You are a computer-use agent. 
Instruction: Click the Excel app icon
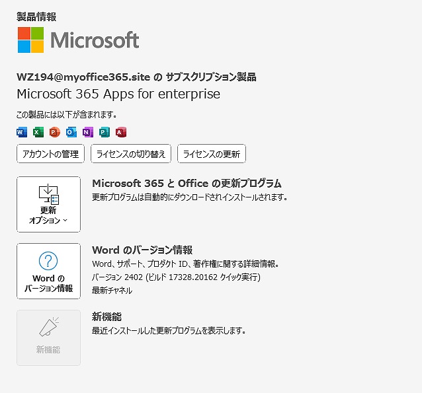pyautogui.click(x=38, y=132)
